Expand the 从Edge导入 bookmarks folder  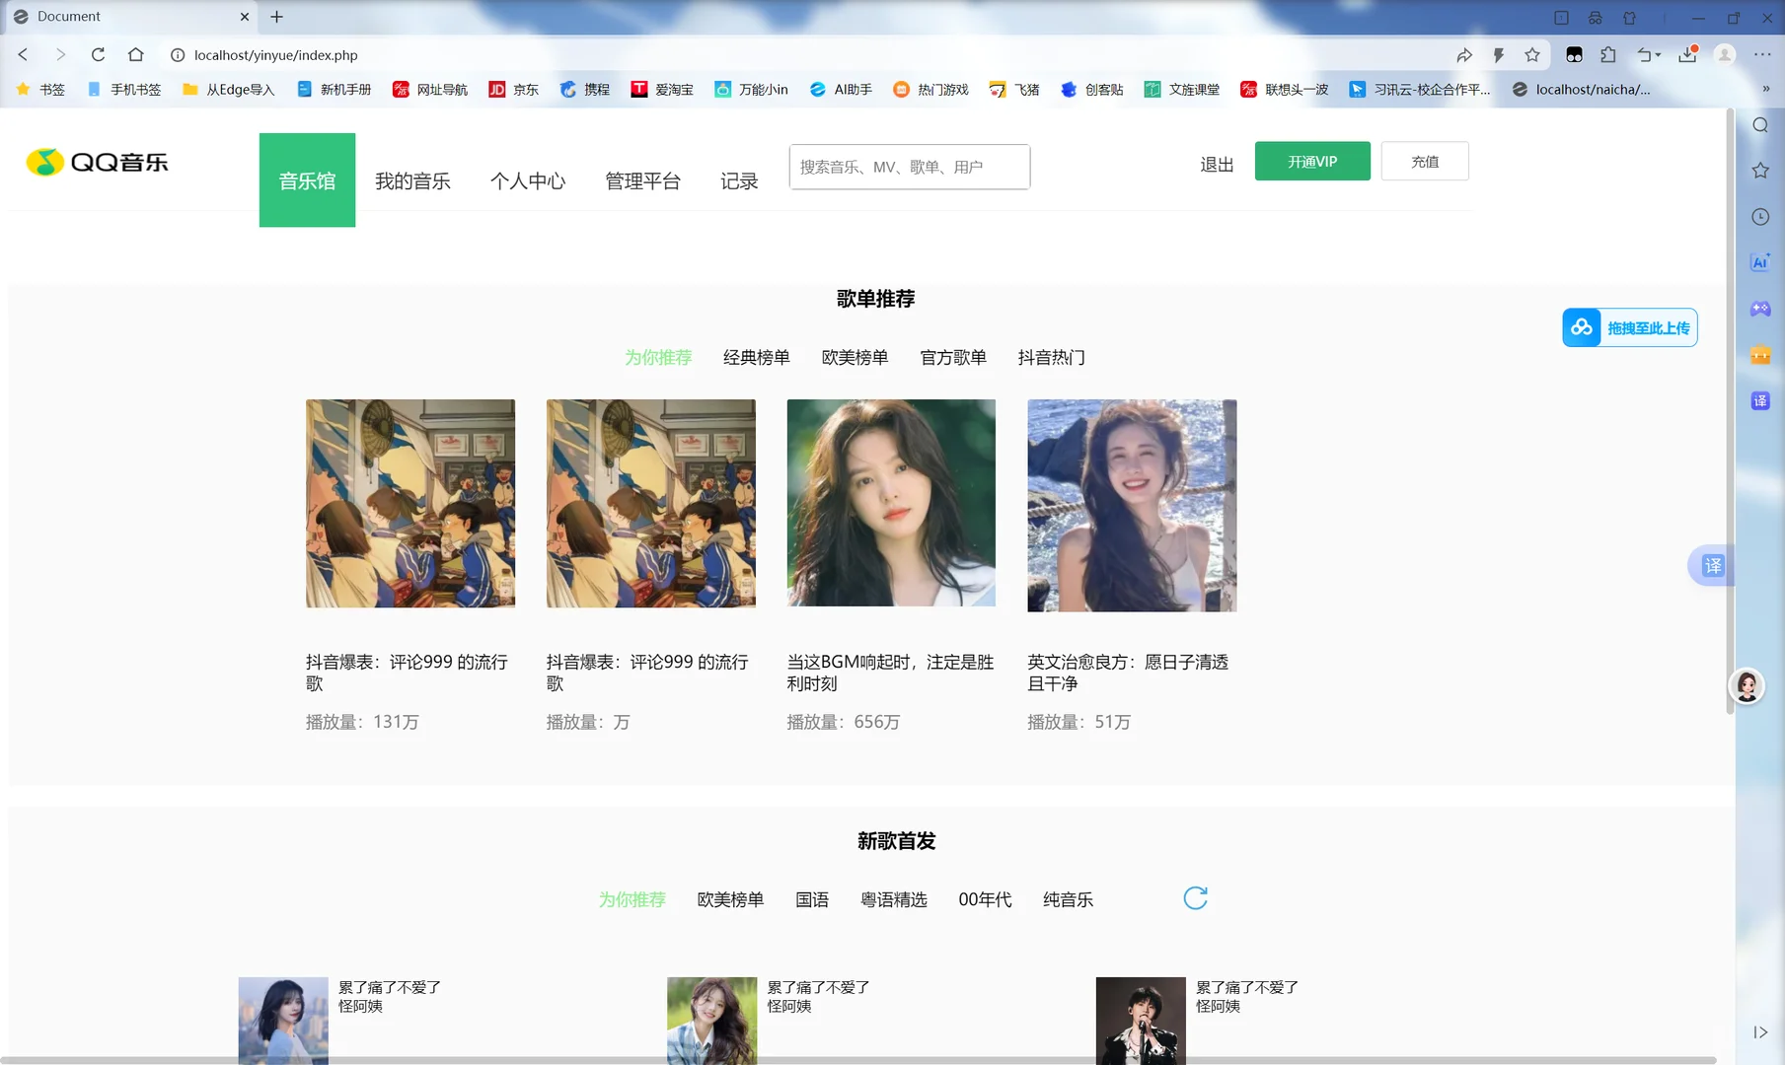228,89
